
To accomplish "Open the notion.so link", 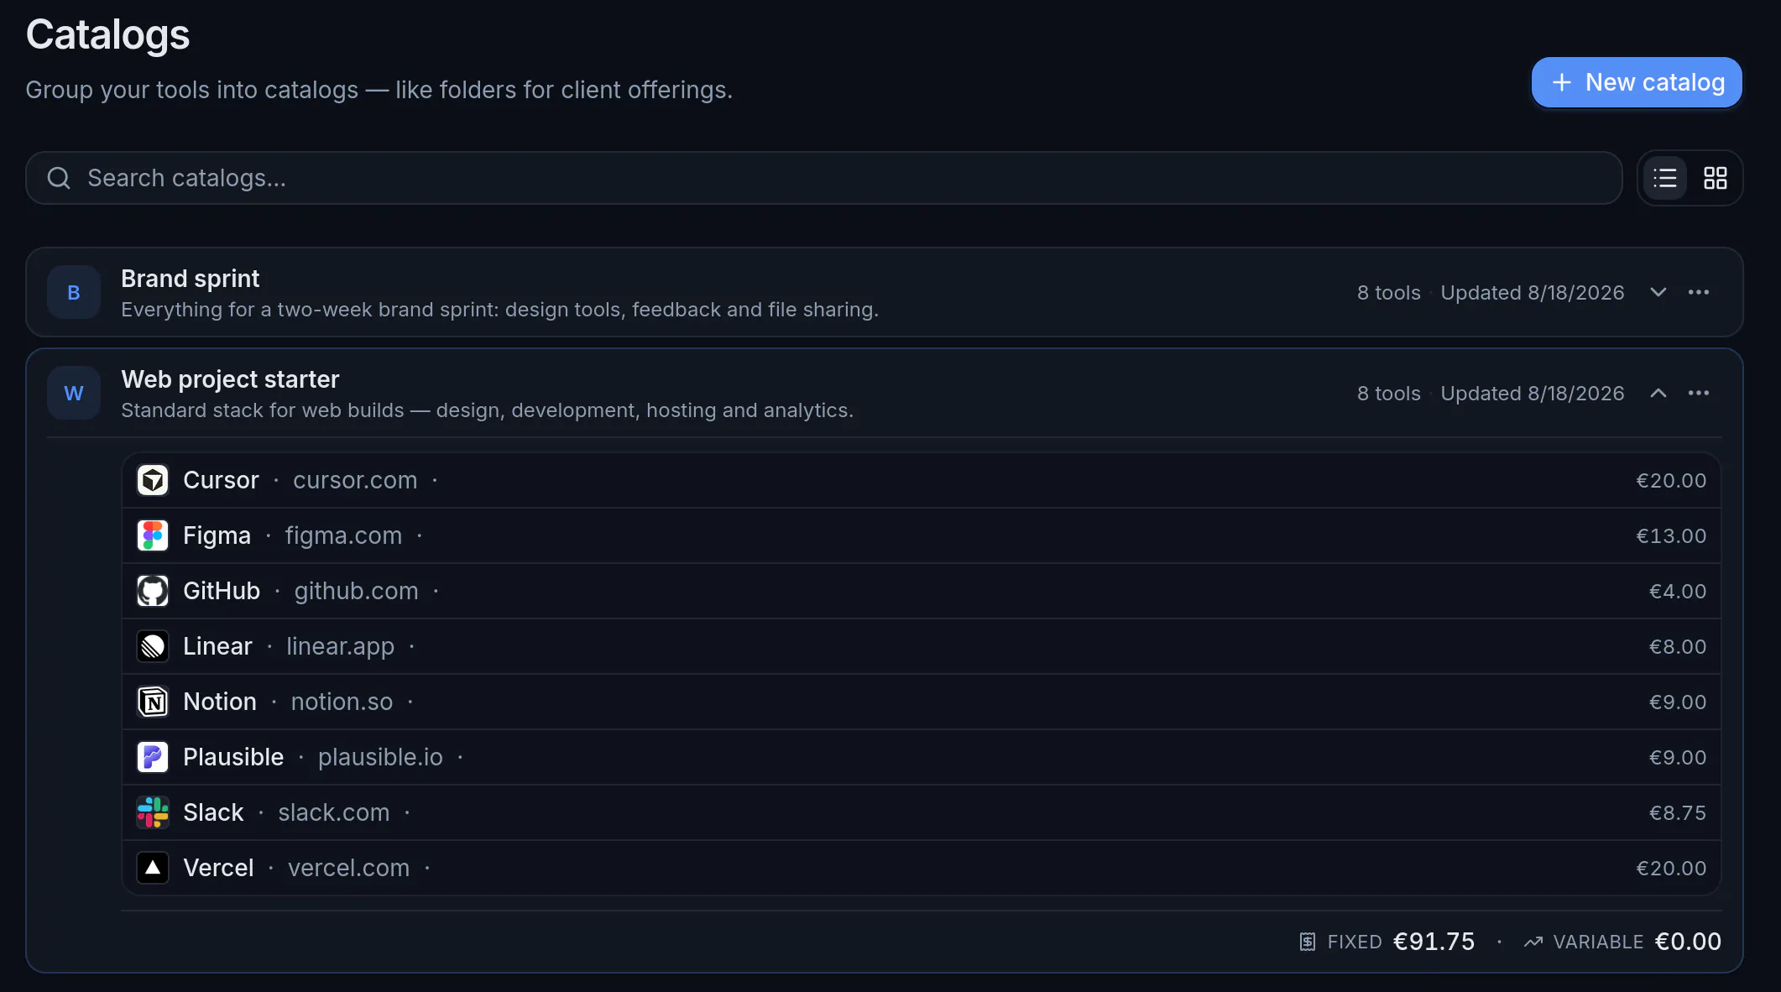I will (x=342, y=702).
